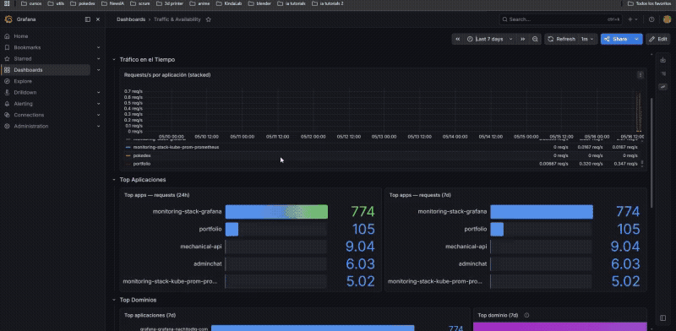
Task: Focus the Search field
Action: click(560, 19)
